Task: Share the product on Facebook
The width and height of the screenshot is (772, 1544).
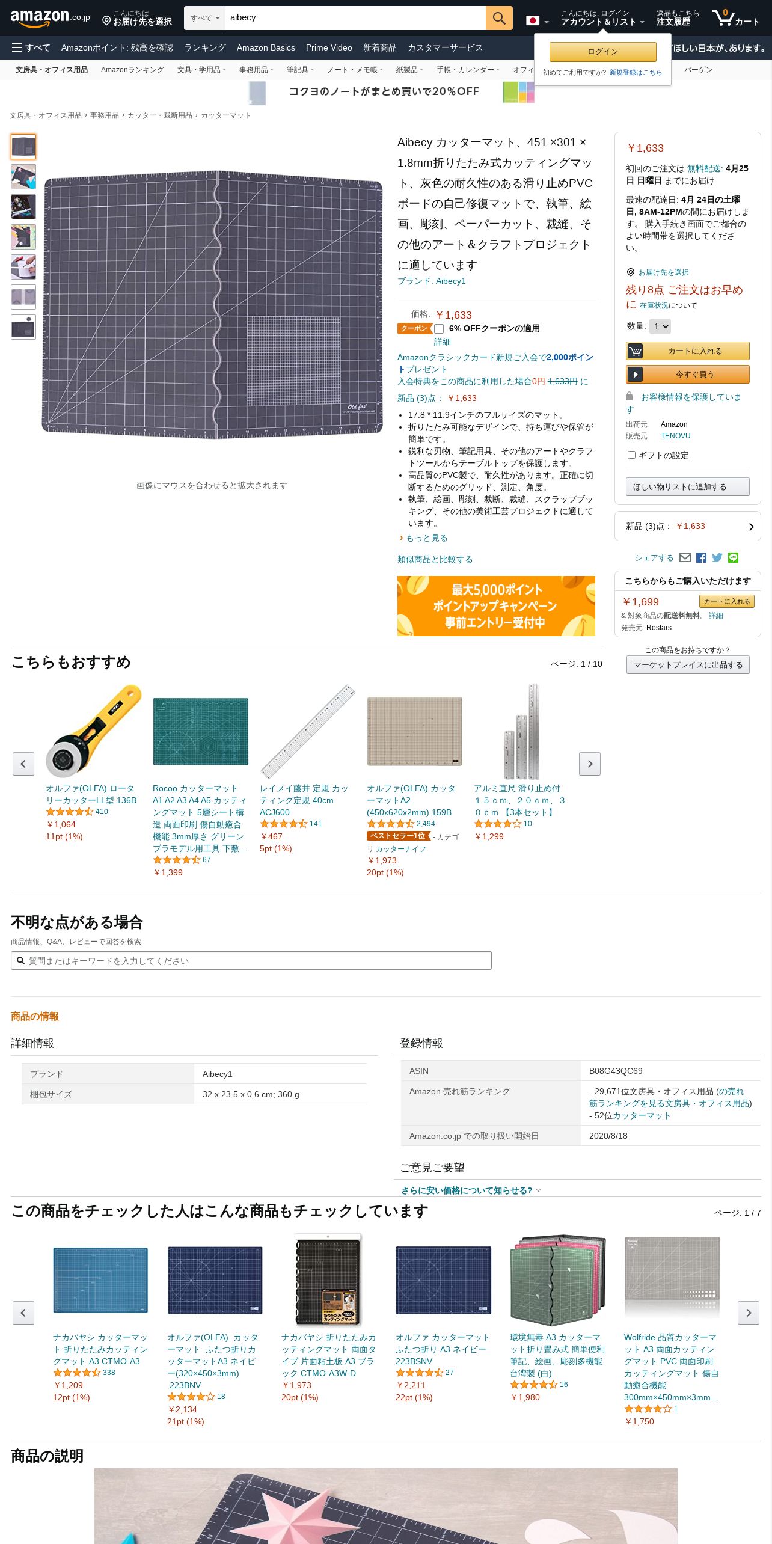Action: (x=701, y=558)
